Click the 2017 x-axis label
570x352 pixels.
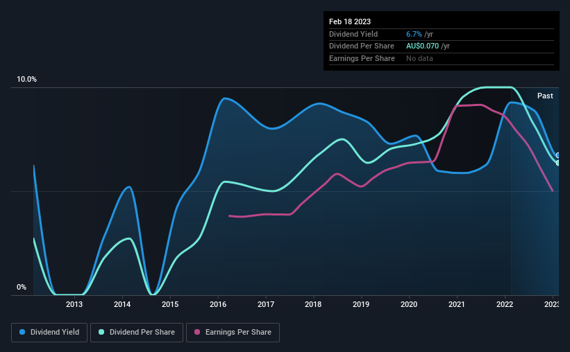(266, 304)
